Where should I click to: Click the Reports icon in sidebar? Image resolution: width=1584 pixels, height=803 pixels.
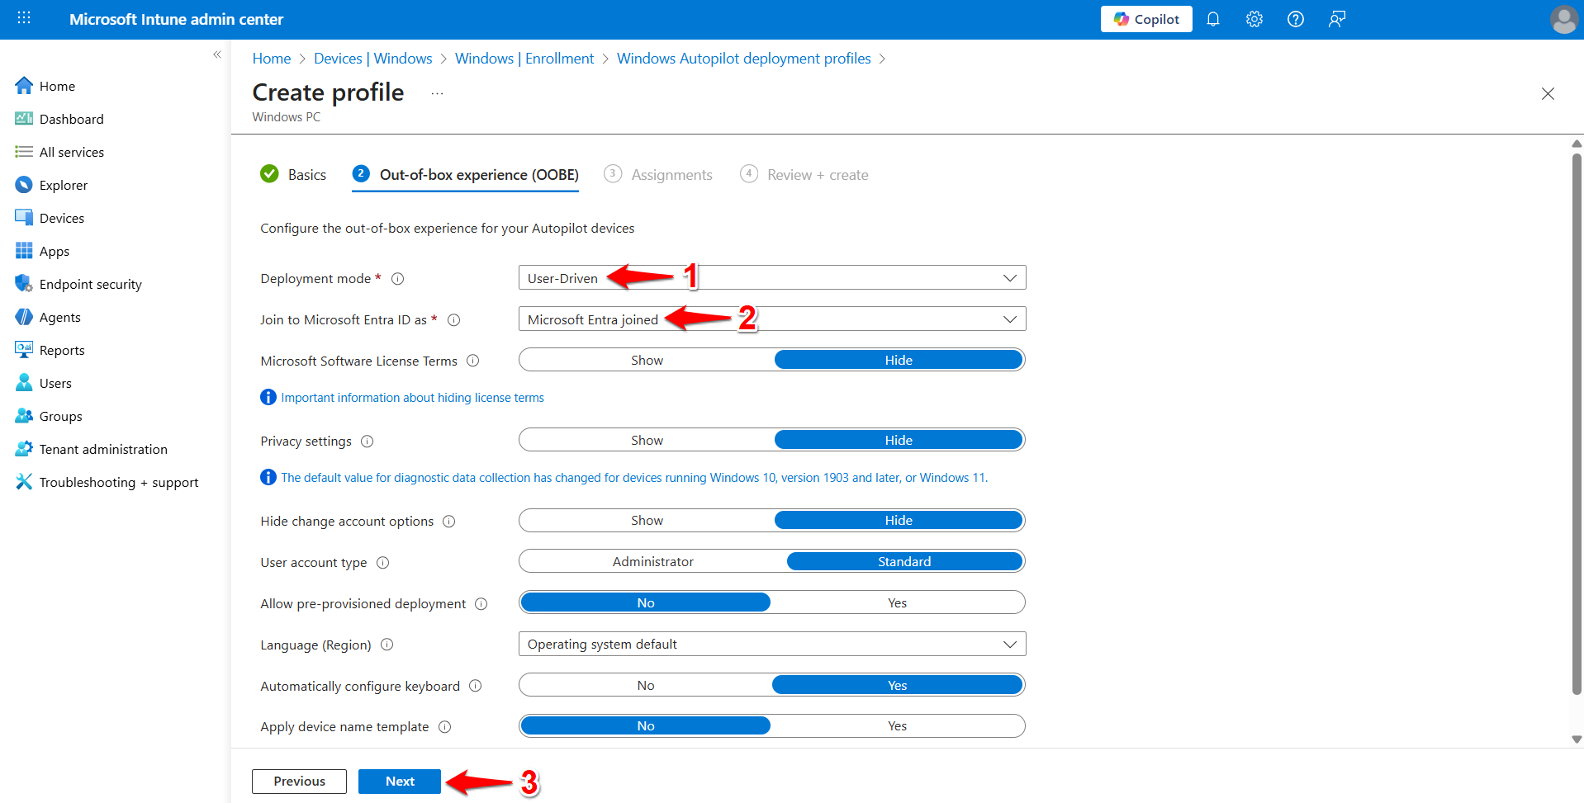tap(24, 350)
